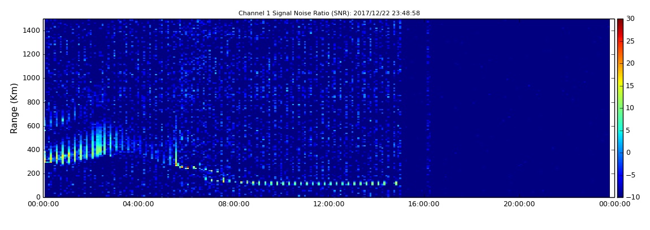Click the colorbar label 25
The height and width of the screenshot is (230, 650).
pyautogui.click(x=631, y=41)
